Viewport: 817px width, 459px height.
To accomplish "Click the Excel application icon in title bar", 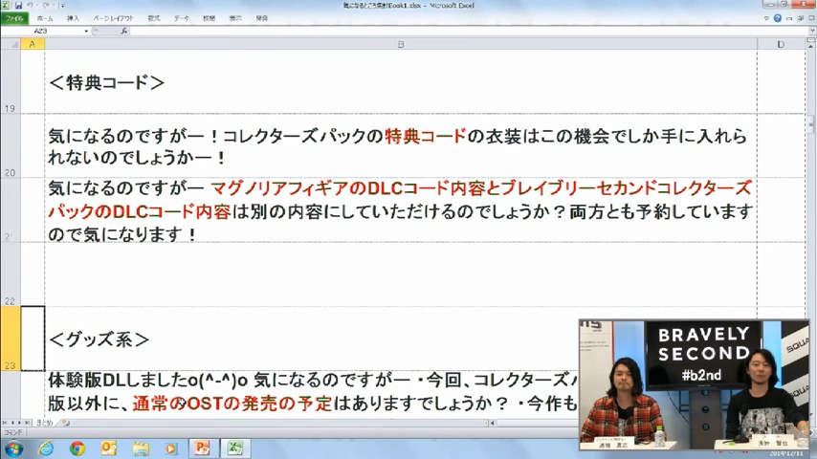I will click(6, 5).
